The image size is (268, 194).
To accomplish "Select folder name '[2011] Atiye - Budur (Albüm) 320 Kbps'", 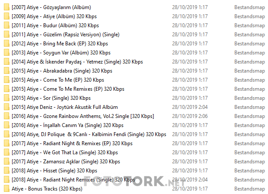I will 55,25.
